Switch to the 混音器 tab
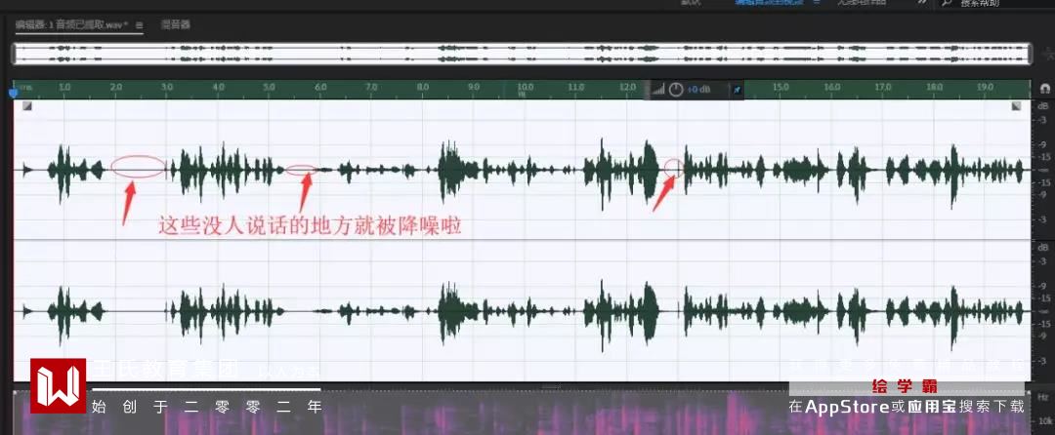The height and width of the screenshot is (435, 1055). pyautogui.click(x=175, y=24)
